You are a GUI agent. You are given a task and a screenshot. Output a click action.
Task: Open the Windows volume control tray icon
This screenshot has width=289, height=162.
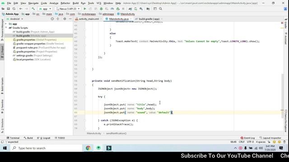tap(261, 148)
